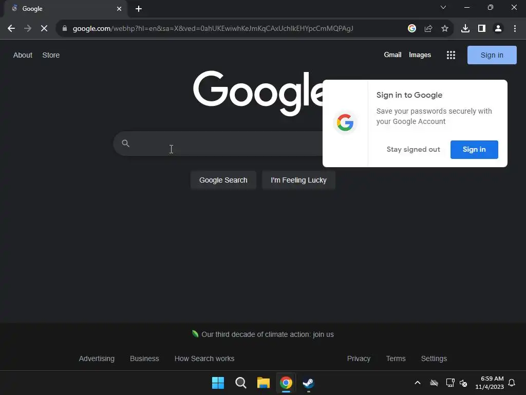Viewport: 526px width, 395px height.
Task: Open the About link
Action: pyautogui.click(x=23, y=55)
